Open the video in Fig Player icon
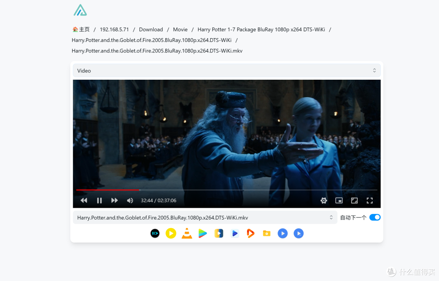The height and width of the screenshot is (281, 439). pyautogui.click(x=235, y=233)
